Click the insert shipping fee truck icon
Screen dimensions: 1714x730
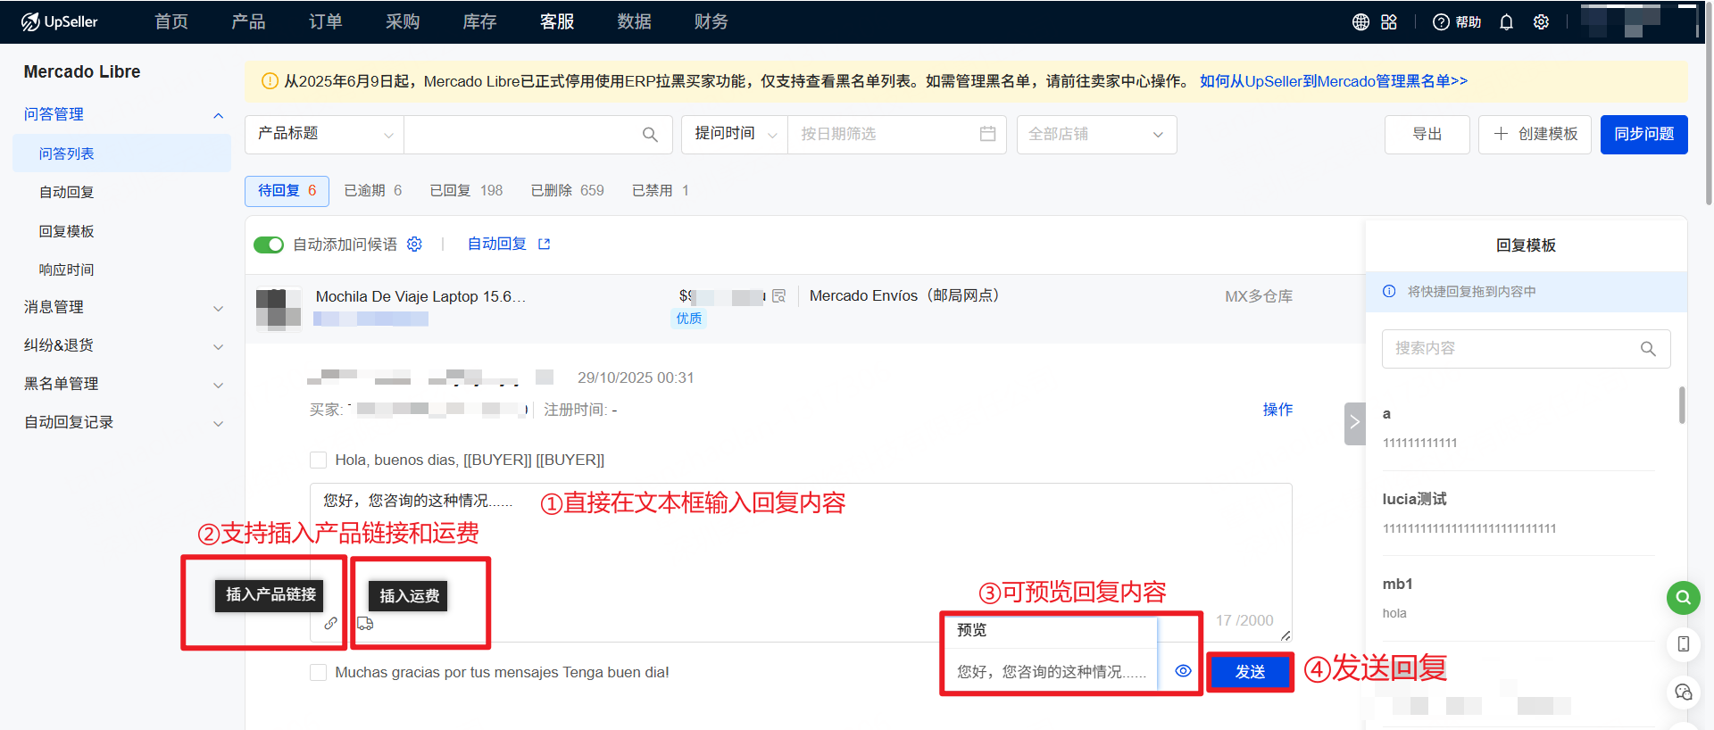click(x=365, y=623)
